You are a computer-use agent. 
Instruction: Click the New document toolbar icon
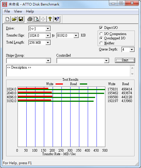click(x=7, y=19)
